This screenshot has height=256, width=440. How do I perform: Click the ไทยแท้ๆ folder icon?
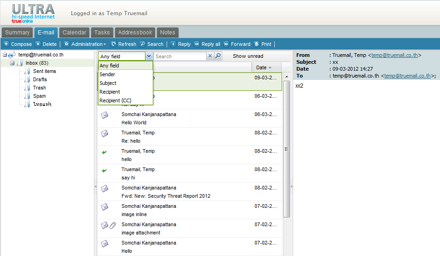(27, 104)
